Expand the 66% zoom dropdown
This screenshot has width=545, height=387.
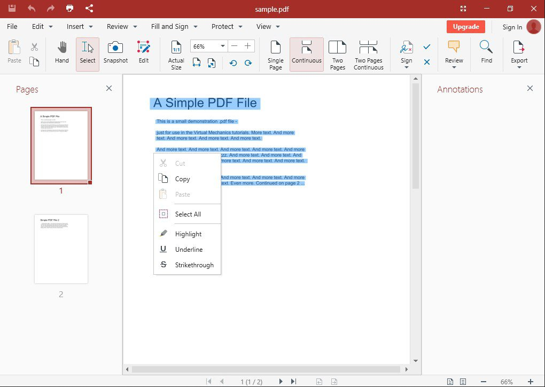pos(223,47)
